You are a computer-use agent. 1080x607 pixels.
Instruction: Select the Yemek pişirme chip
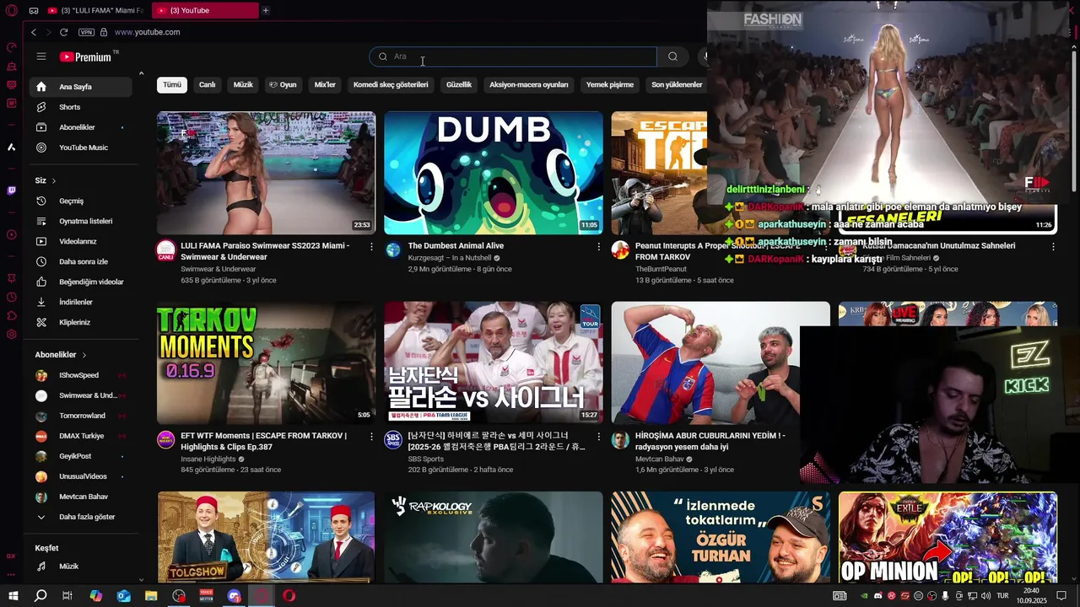(x=610, y=84)
